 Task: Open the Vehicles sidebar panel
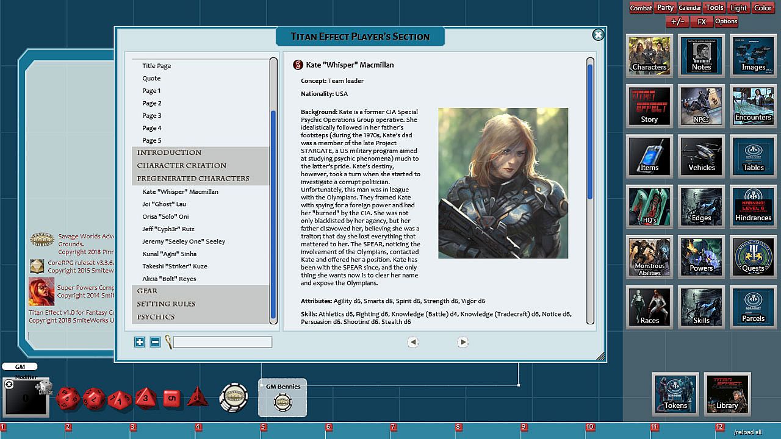[x=702, y=155]
